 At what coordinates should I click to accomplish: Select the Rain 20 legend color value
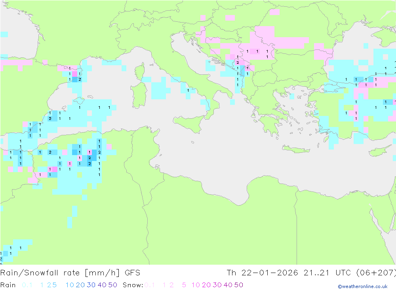click(x=80, y=285)
